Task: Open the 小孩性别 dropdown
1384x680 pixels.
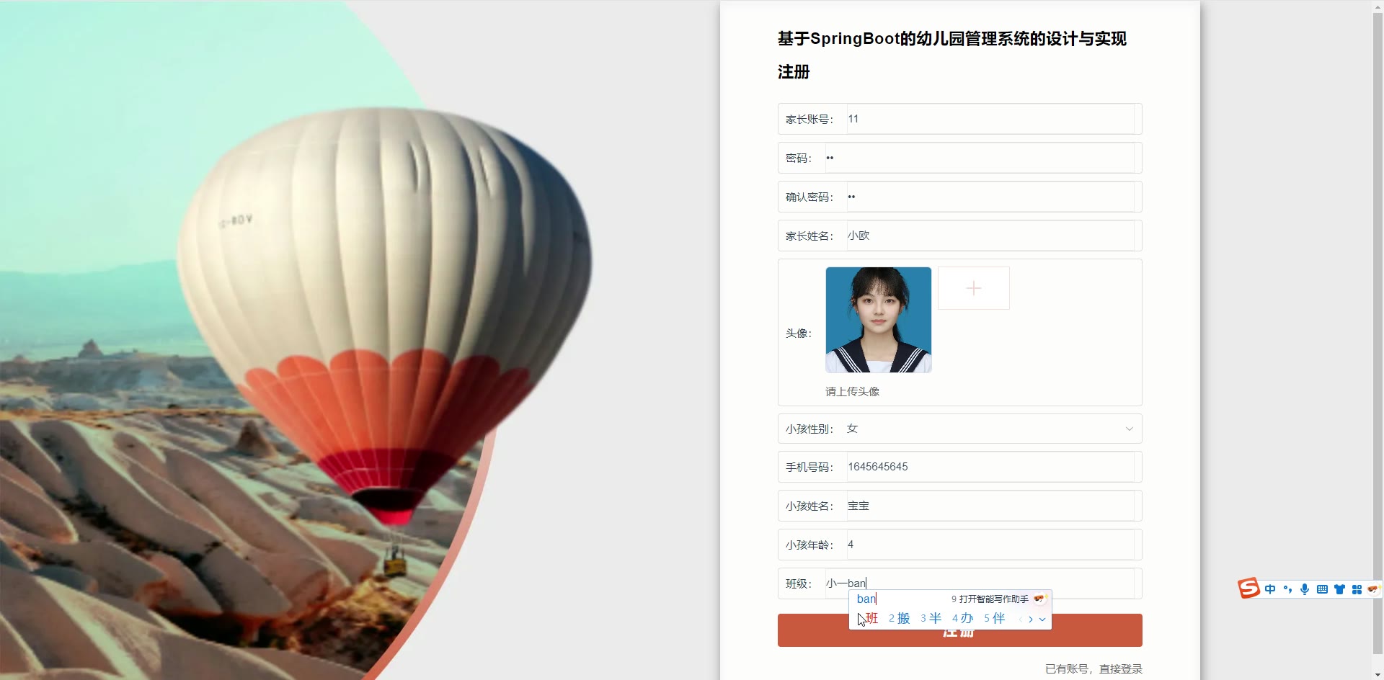Action: (960, 429)
